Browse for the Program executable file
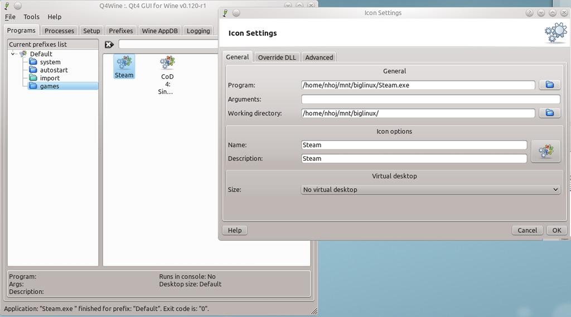 tap(549, 85)
